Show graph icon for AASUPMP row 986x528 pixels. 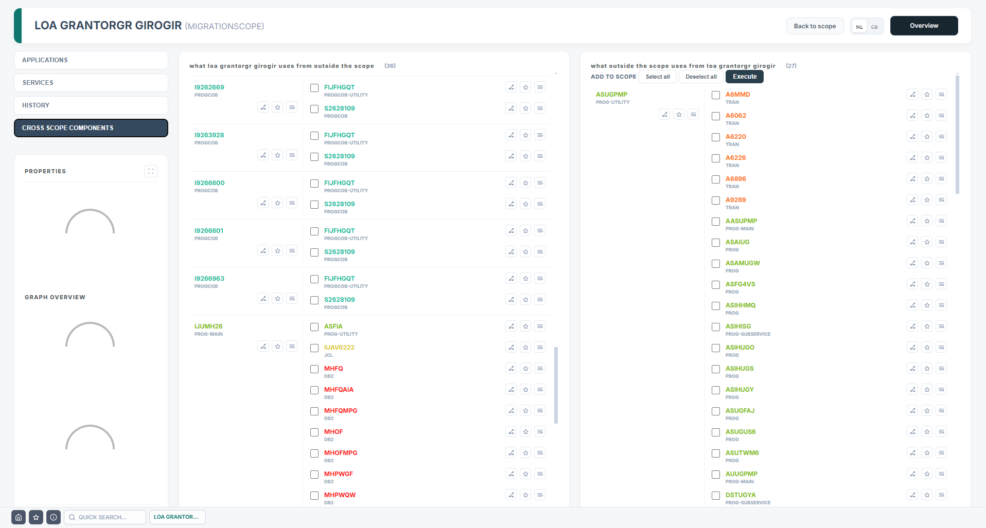(912, 221)
